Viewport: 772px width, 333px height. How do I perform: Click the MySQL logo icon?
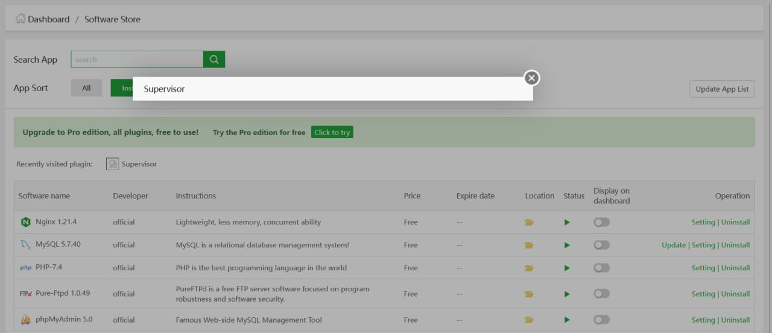pyautogui.click(x=25, y=245)
